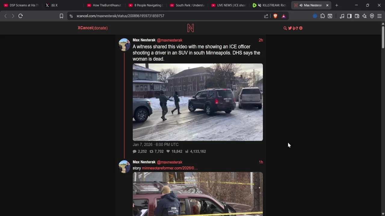Open the XCancel search magnifier icon

pyautogui.click(x=285, y=28)
